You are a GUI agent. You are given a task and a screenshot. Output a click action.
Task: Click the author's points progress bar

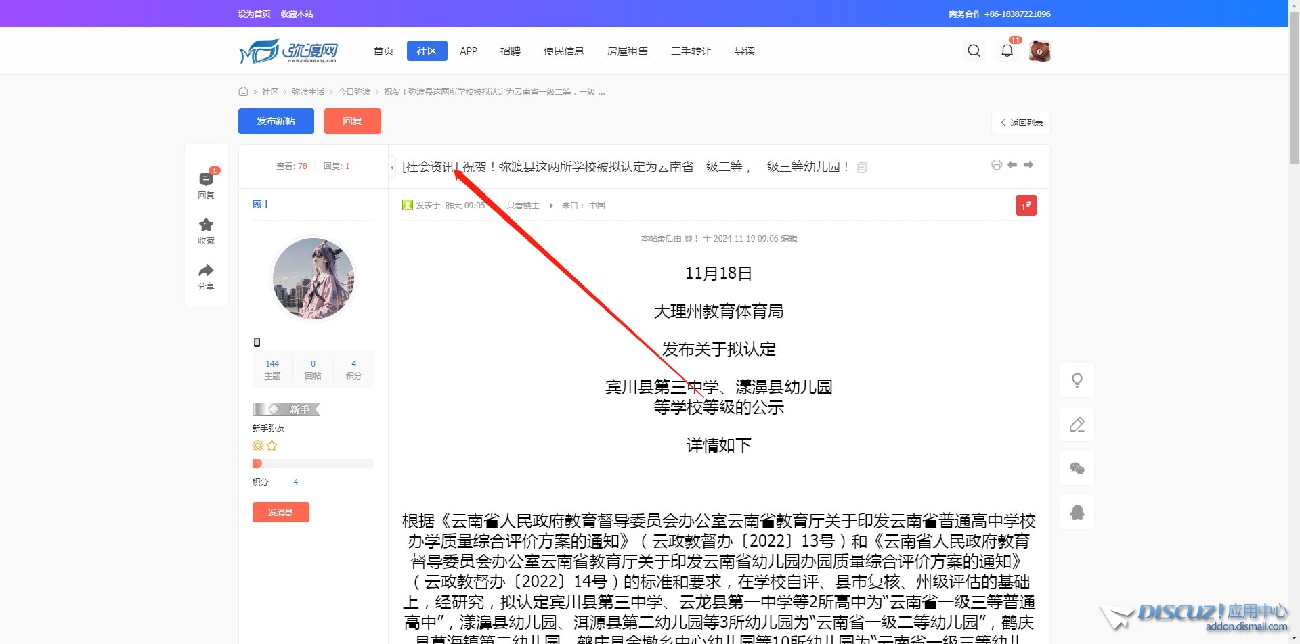313,463
